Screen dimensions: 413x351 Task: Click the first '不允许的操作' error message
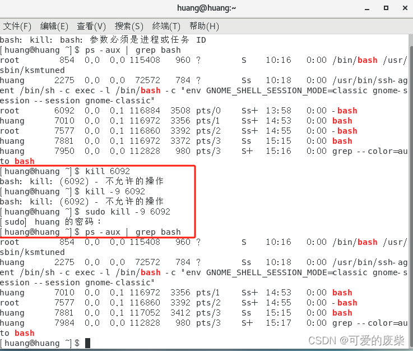click(134, 181)
